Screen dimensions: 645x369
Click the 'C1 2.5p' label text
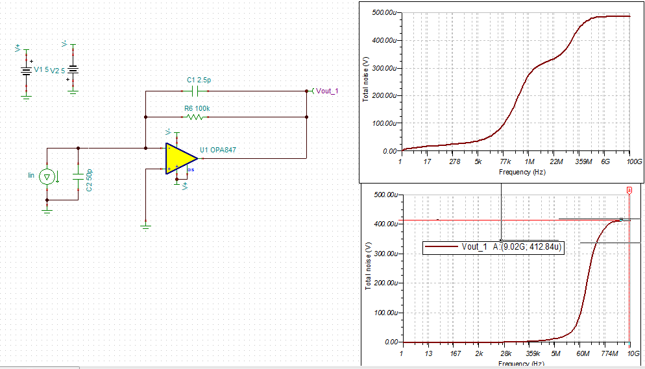coord(199,80)
